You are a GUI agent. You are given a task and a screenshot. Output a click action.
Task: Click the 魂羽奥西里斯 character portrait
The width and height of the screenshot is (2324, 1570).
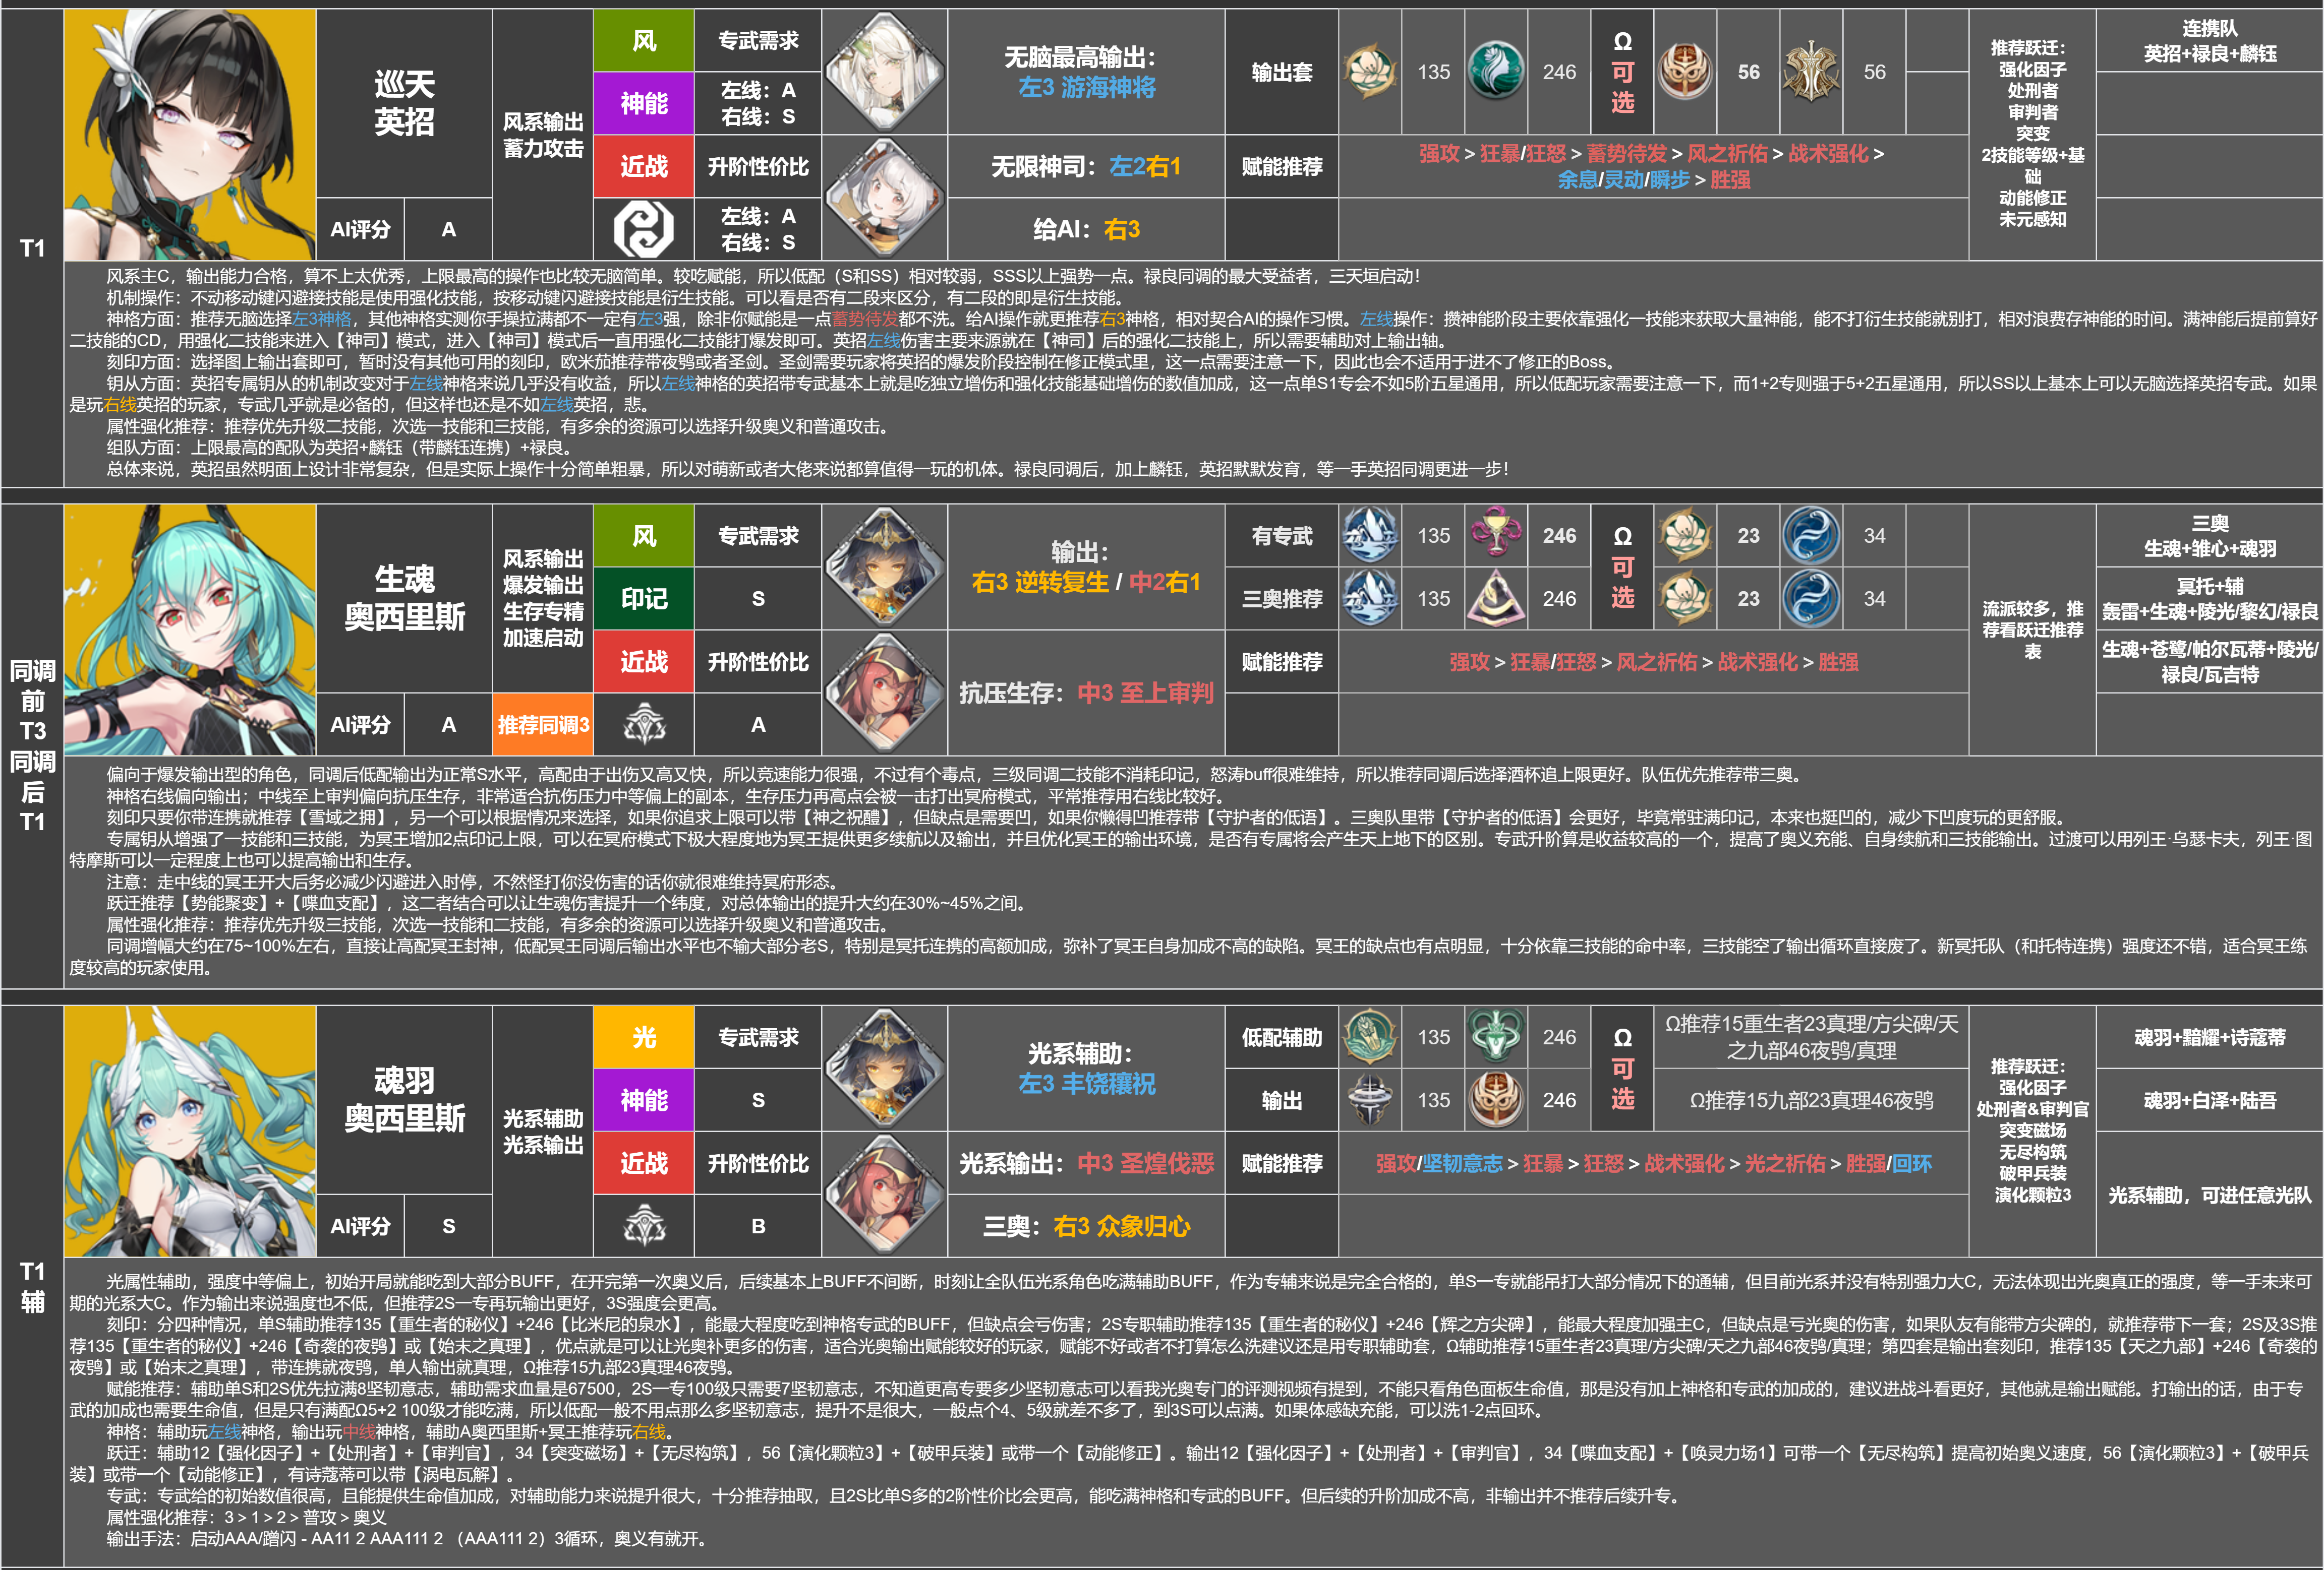(190, 1132)
